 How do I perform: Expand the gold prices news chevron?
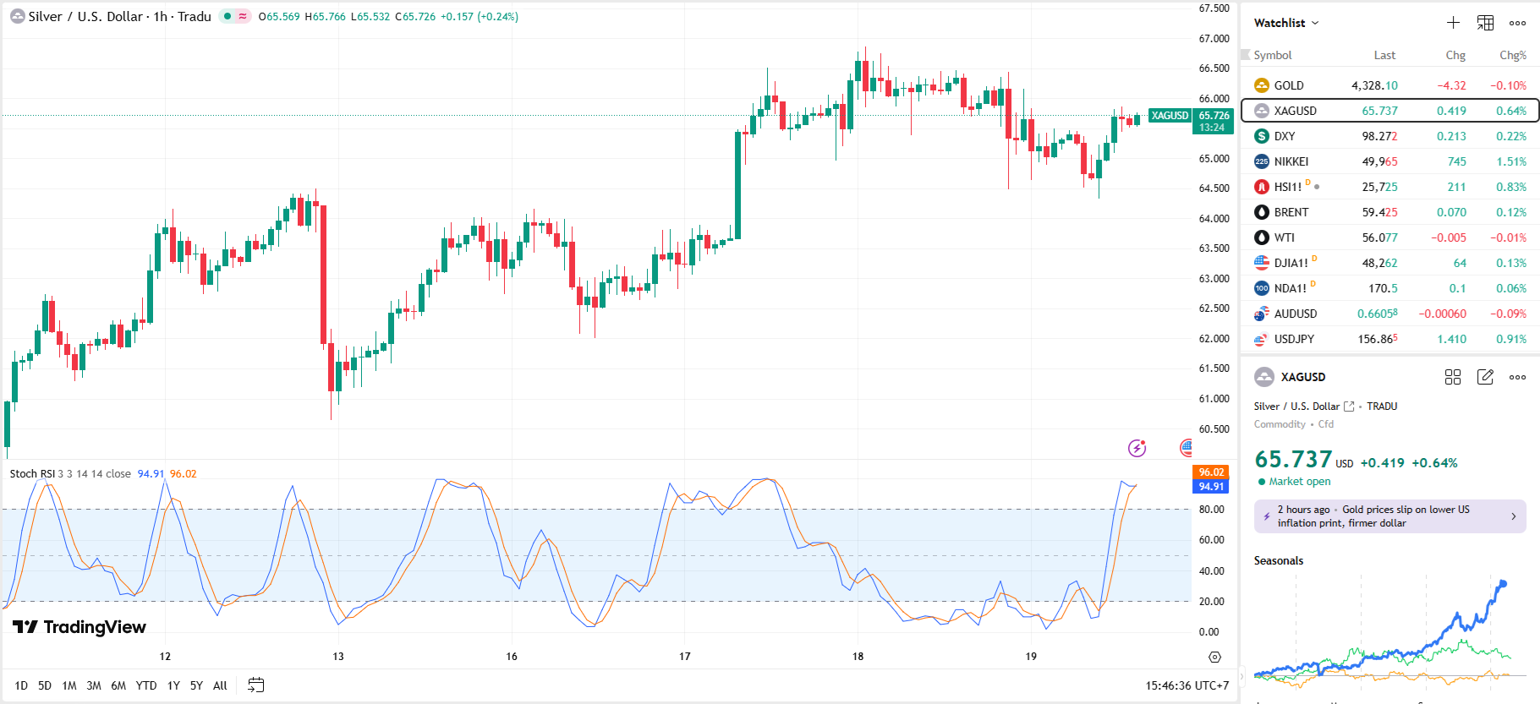pos(1513,516)
